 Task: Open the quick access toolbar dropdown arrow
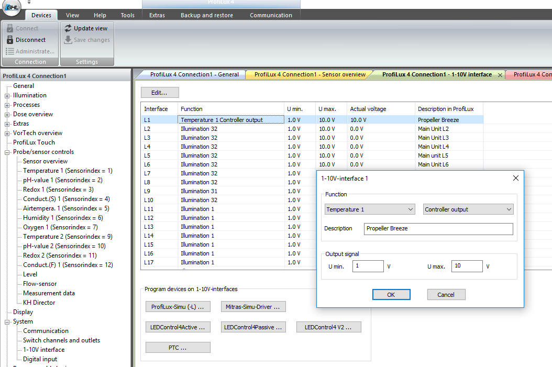(x=29, y=2)
